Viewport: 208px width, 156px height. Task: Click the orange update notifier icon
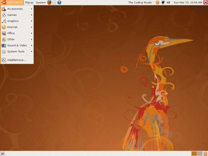click(157, 2)
